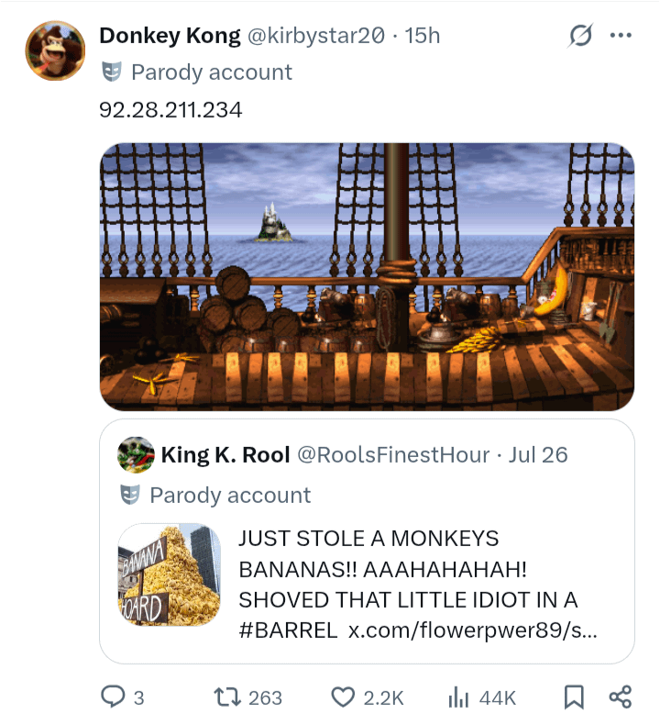Like the tweet with heart icon
660x714 pixels.
343,697
